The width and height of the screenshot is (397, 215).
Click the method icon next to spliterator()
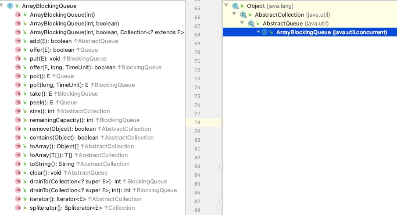(18, 208)
